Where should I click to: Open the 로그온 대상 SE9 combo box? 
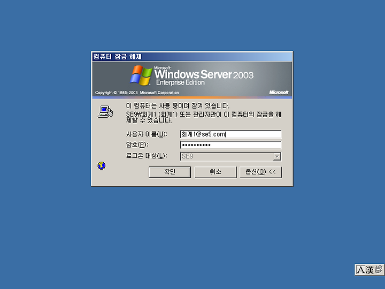tap(231, 156)
